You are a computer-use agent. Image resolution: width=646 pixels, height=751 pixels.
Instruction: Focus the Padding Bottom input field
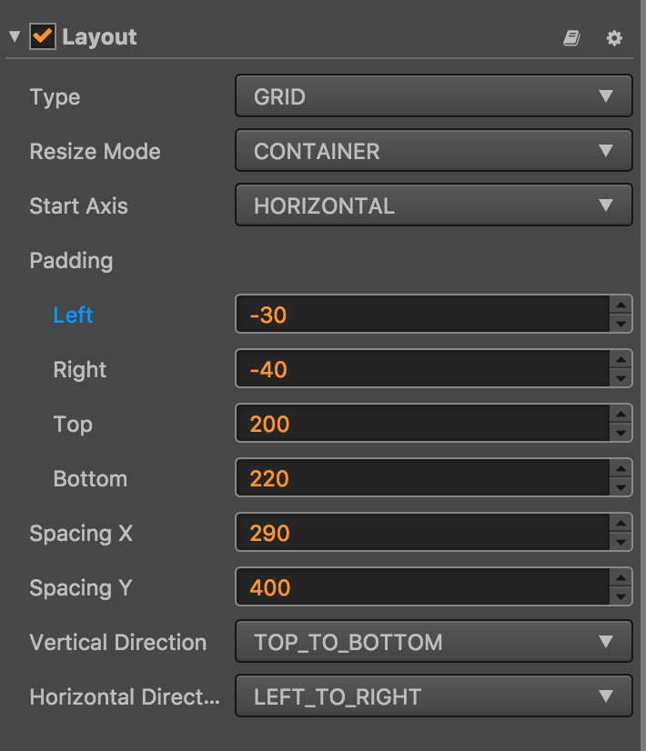pos(422,478)
